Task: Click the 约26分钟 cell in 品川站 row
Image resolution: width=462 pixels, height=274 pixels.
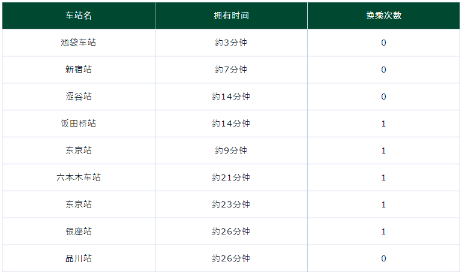Action: coord(231,258)
